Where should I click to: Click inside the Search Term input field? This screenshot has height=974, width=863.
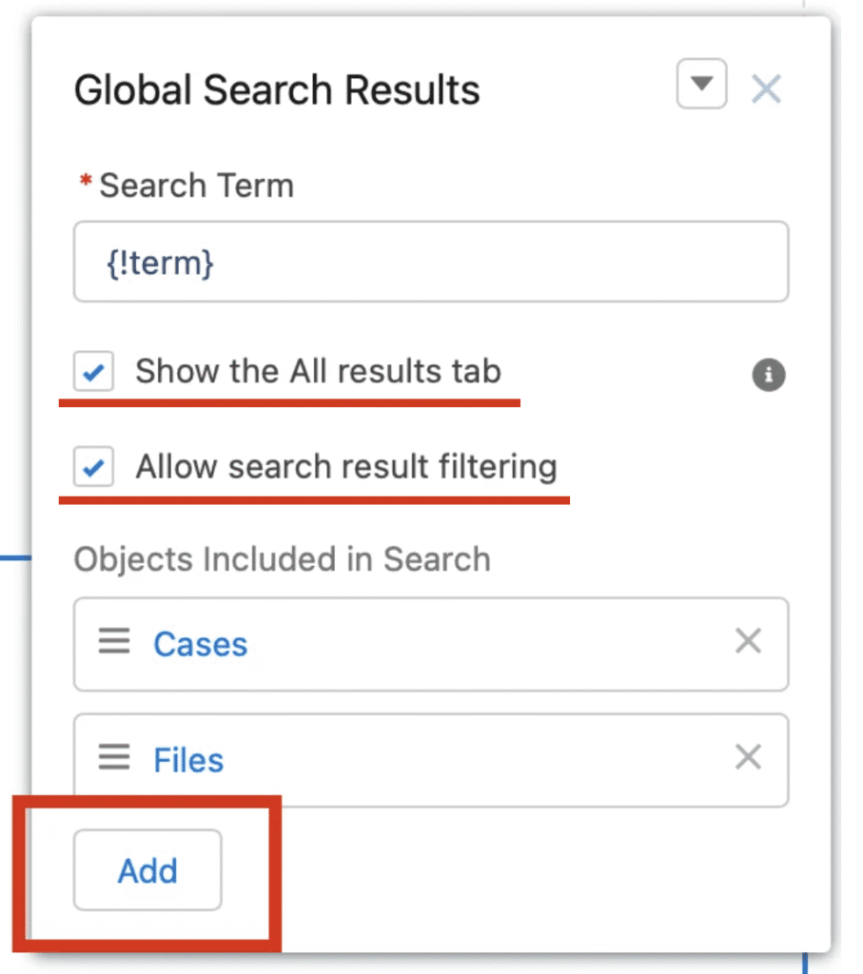click(430, 262)
